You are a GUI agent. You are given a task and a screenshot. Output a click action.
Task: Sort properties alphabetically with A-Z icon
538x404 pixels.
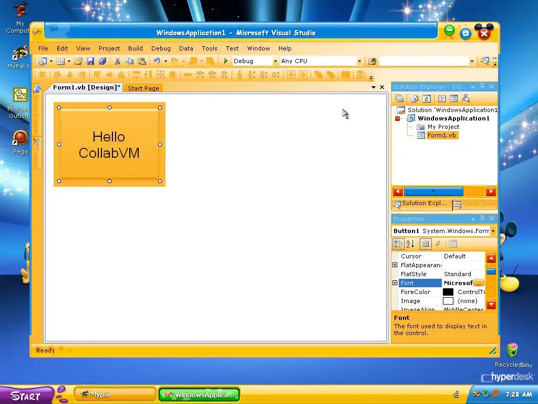coord(410,244)
